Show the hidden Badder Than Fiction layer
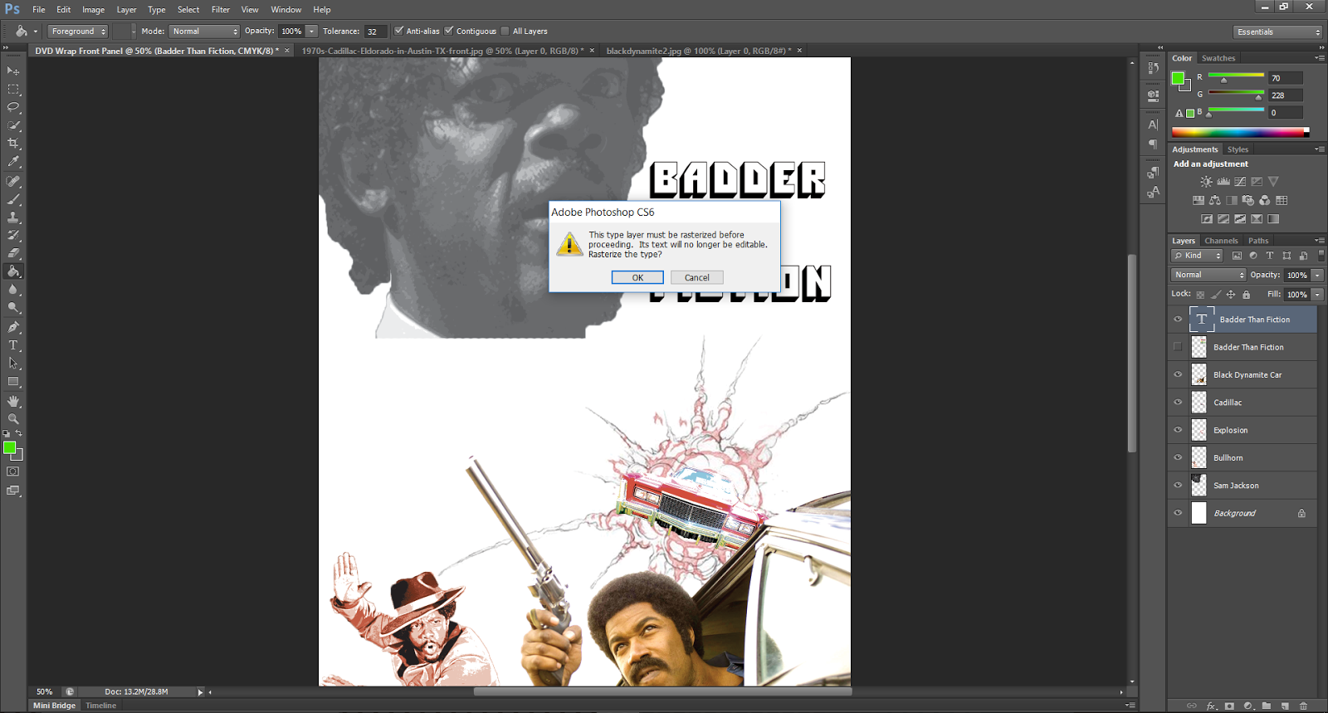1328x713 pixels. (1178, 347)
